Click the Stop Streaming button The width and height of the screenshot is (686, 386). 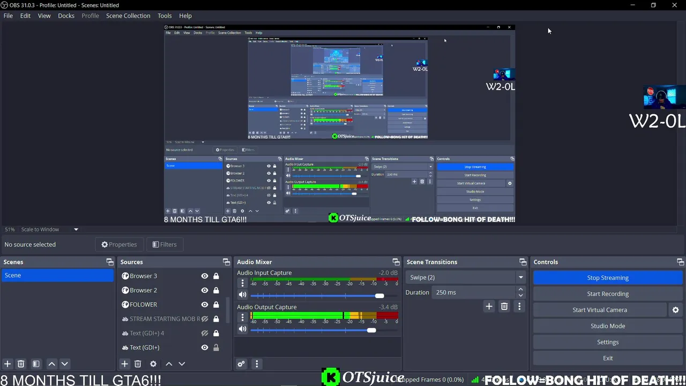click(x=608, y=278)
